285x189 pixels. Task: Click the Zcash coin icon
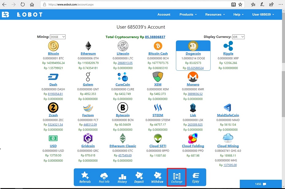(x=53, y=108)
